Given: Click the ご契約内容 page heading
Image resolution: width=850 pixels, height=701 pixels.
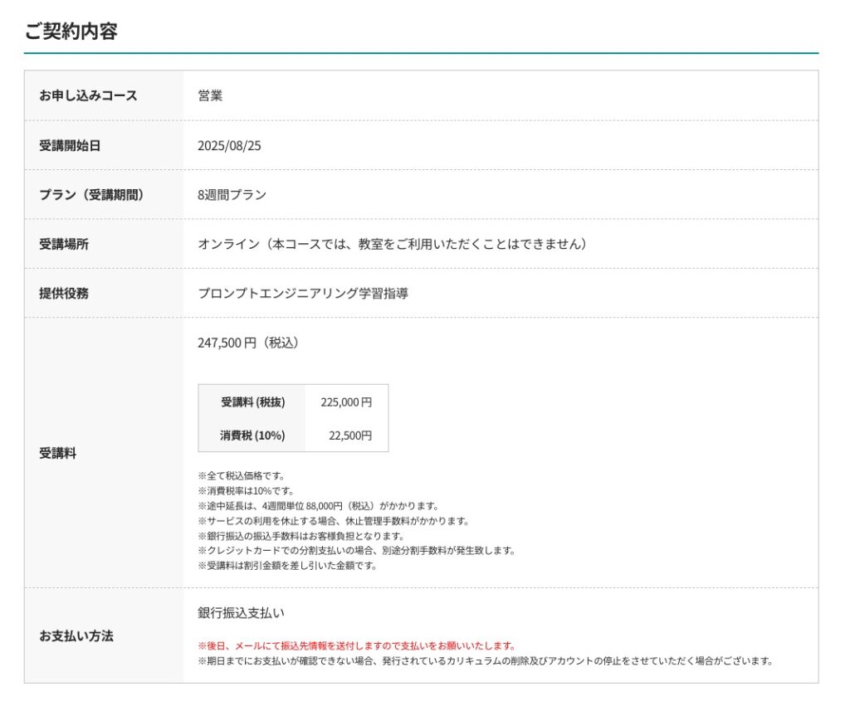Looking at the screenshot, I should click(71, 32).
